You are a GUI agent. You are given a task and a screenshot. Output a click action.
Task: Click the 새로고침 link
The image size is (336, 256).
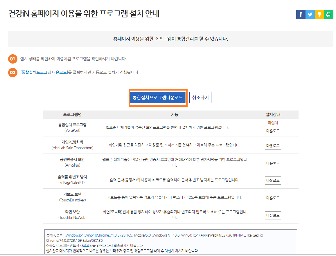[x=86, y=246]
